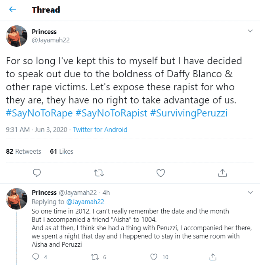Share the main tweet

[222, 173]
